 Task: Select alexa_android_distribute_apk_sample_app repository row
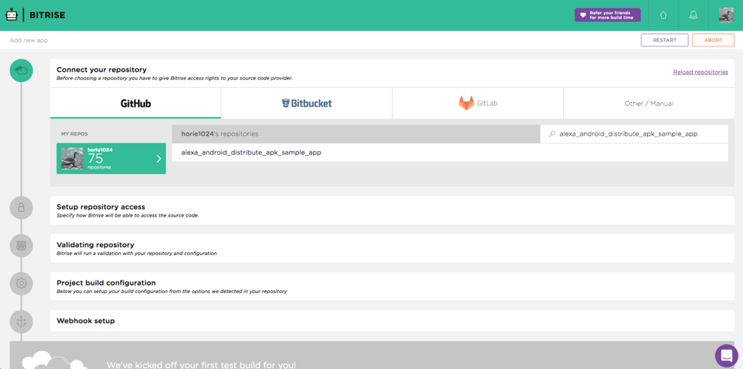pyautogui.click(x=450, y=152)
